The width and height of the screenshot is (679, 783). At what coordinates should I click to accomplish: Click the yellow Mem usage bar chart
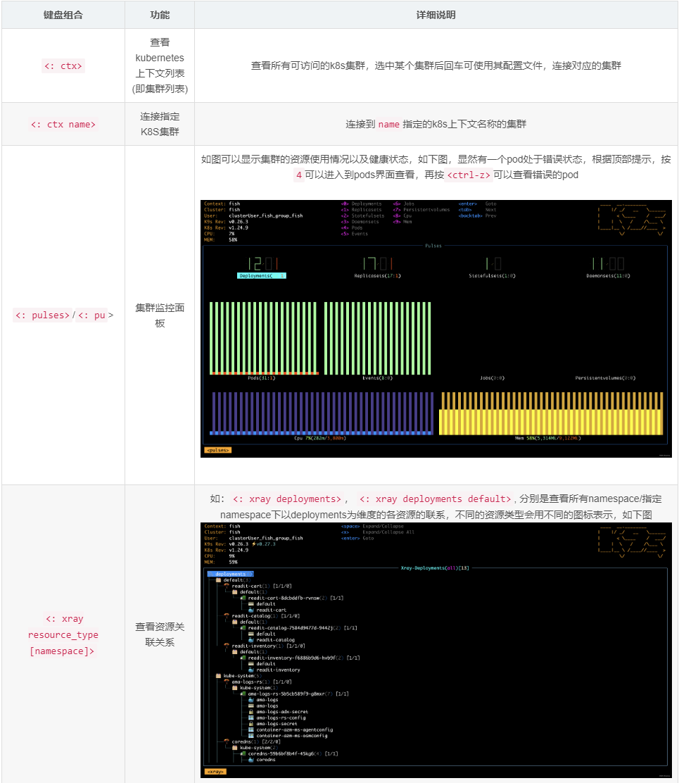tap(551, 413)
